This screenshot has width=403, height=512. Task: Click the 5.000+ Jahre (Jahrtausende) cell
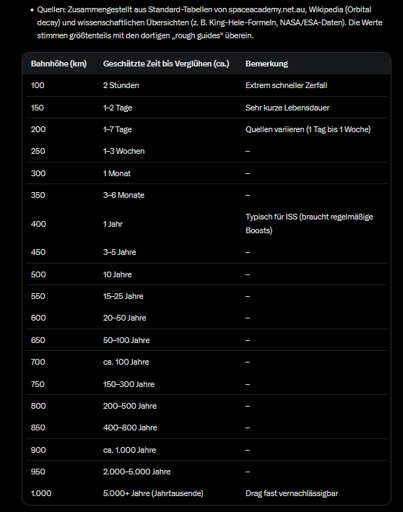[153, 493]
